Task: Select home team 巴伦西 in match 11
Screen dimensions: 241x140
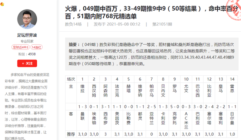Action: click(198, 91)
